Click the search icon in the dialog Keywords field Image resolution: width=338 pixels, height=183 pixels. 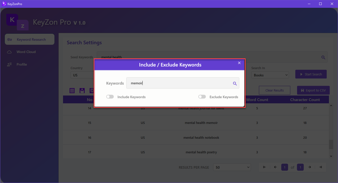coord(235,83)
